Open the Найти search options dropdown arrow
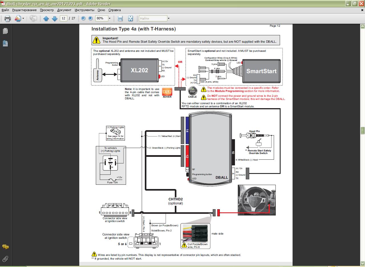This screenshot has height=267, width=365. point(169,18)
